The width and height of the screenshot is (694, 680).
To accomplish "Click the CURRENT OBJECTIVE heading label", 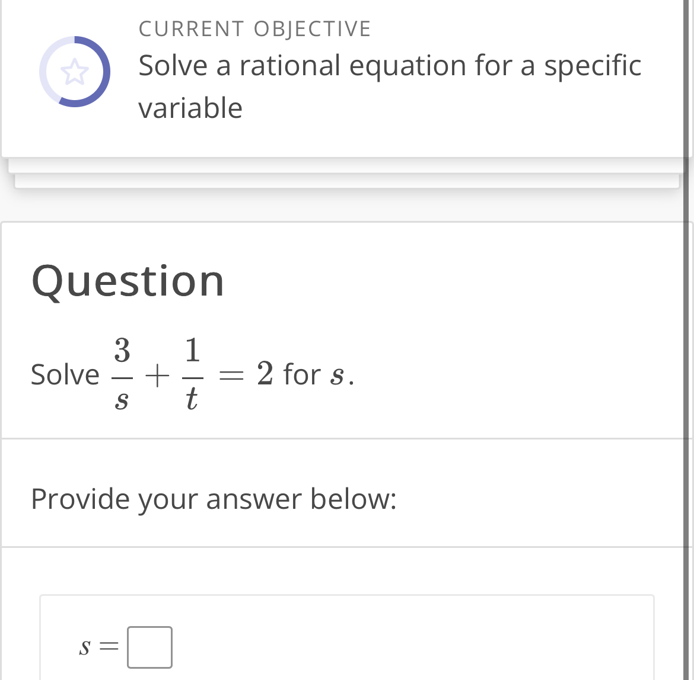I will click(x=254, y=28).
